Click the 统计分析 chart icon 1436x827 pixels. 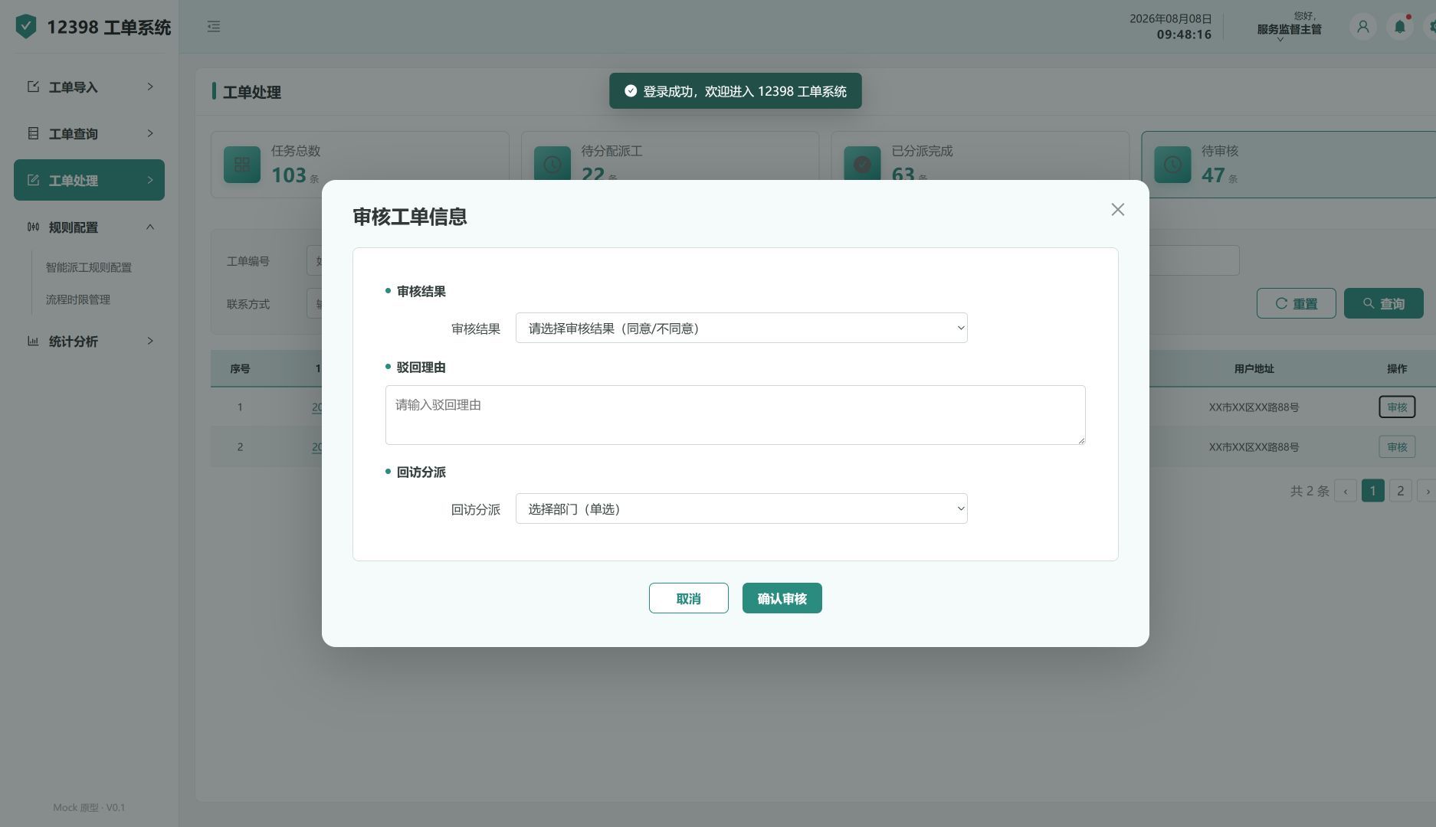[x=33, y=341]
